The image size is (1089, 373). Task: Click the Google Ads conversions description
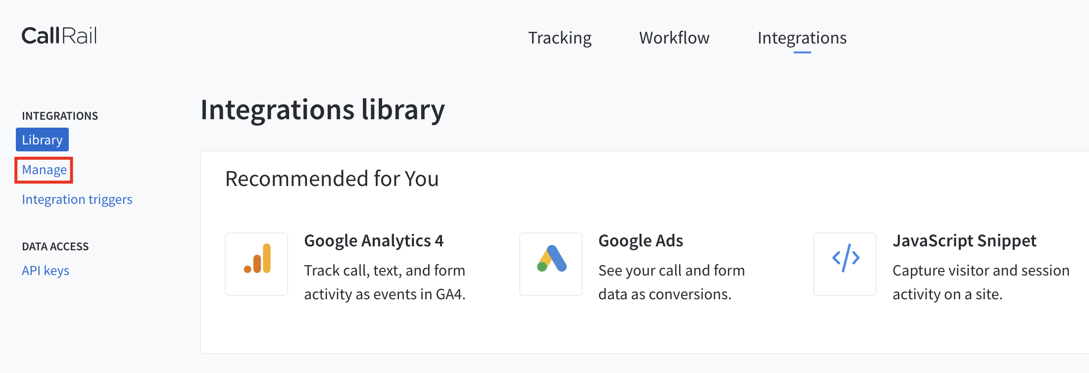click(x=671, y=282)
